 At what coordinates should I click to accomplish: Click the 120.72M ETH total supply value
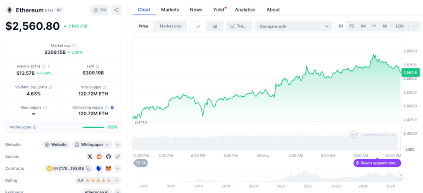tap(93, 94)
